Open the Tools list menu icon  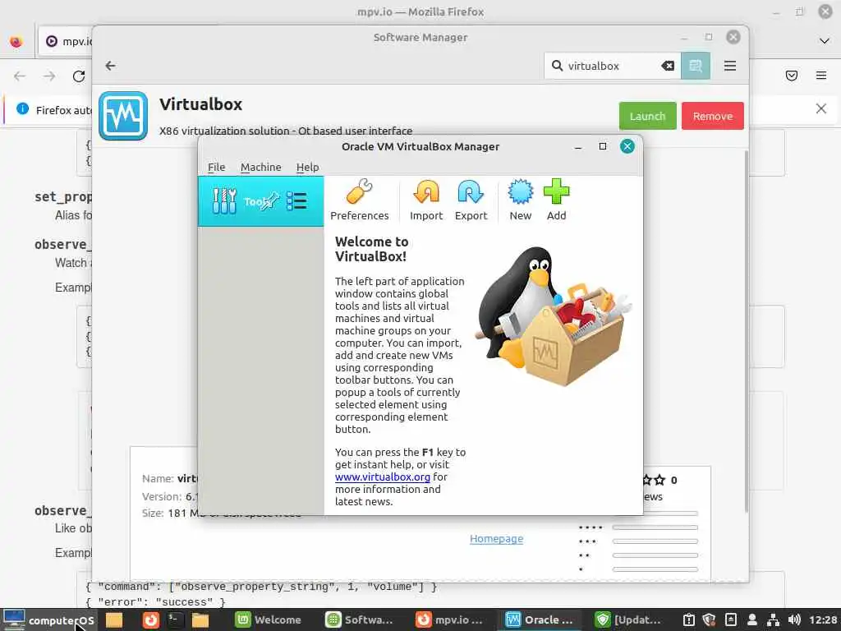coord(296,201)
